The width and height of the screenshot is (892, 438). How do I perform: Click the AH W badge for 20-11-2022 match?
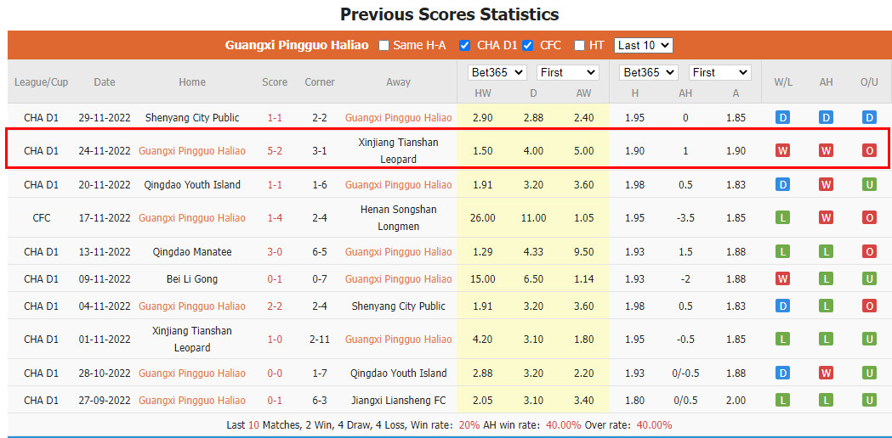tap(826, 185)
